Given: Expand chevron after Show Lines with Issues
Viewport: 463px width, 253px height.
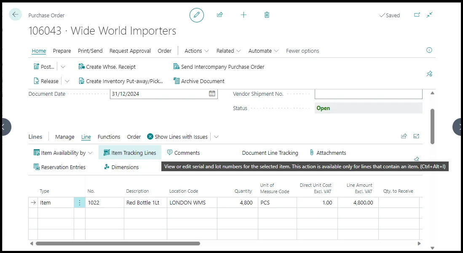Looking at the screenshot, I should click(216, 137).
